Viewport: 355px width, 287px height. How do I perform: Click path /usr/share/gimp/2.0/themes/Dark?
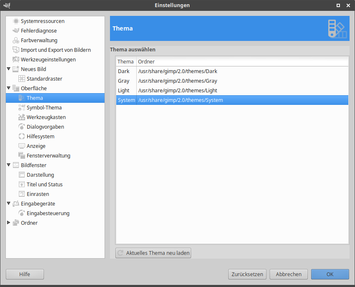tap(178, 71)
